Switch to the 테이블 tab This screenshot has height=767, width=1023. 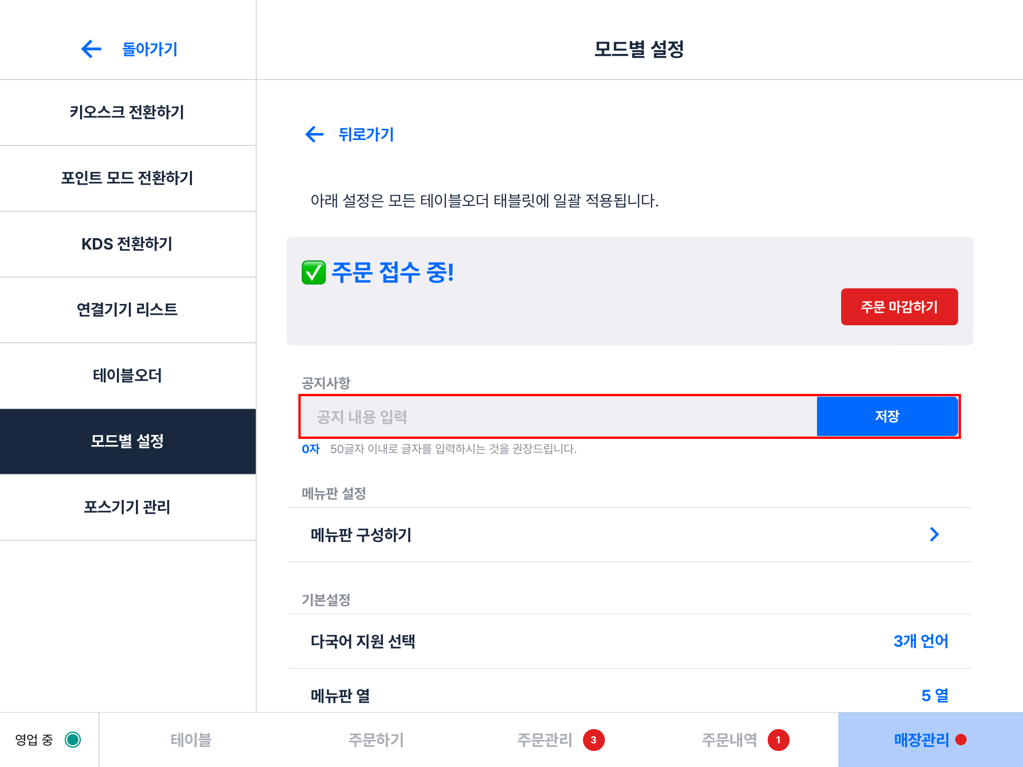point(191,740)
